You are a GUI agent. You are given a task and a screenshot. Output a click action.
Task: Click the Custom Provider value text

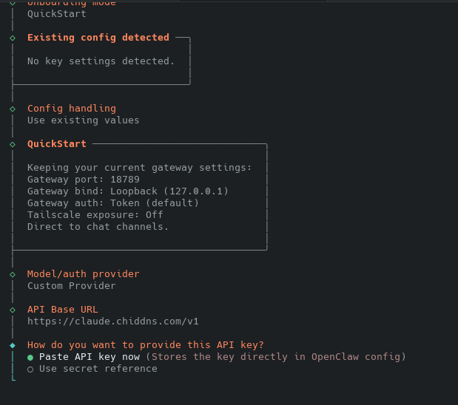click(x=71, y=286)
